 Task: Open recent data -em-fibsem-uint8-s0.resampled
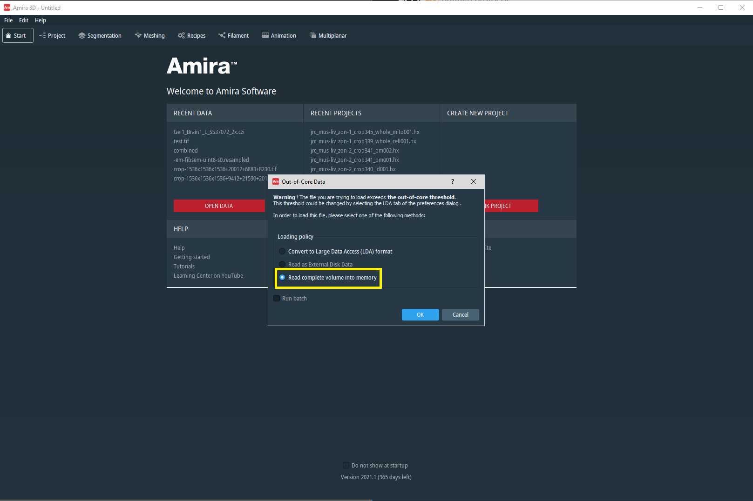point(211,160)
